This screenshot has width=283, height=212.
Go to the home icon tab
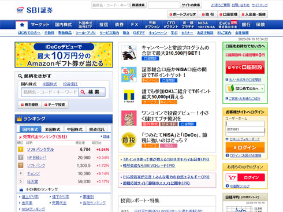point(22,25)
